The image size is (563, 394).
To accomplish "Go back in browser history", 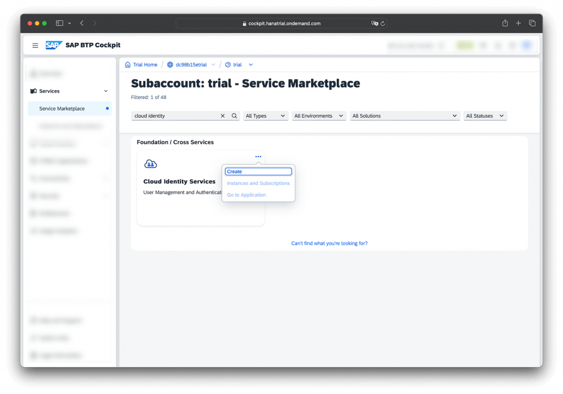I will 82,23.
